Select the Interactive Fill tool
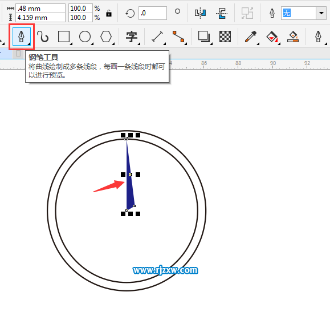 click(x=272, y=37)
